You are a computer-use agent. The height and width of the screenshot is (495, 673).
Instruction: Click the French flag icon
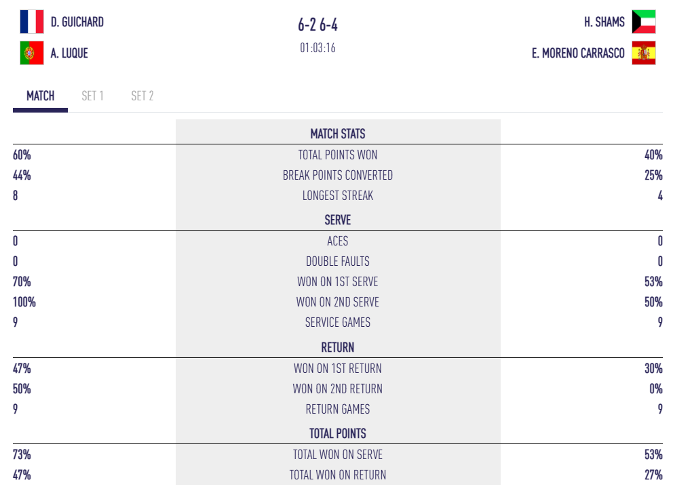tap(31, 22)
